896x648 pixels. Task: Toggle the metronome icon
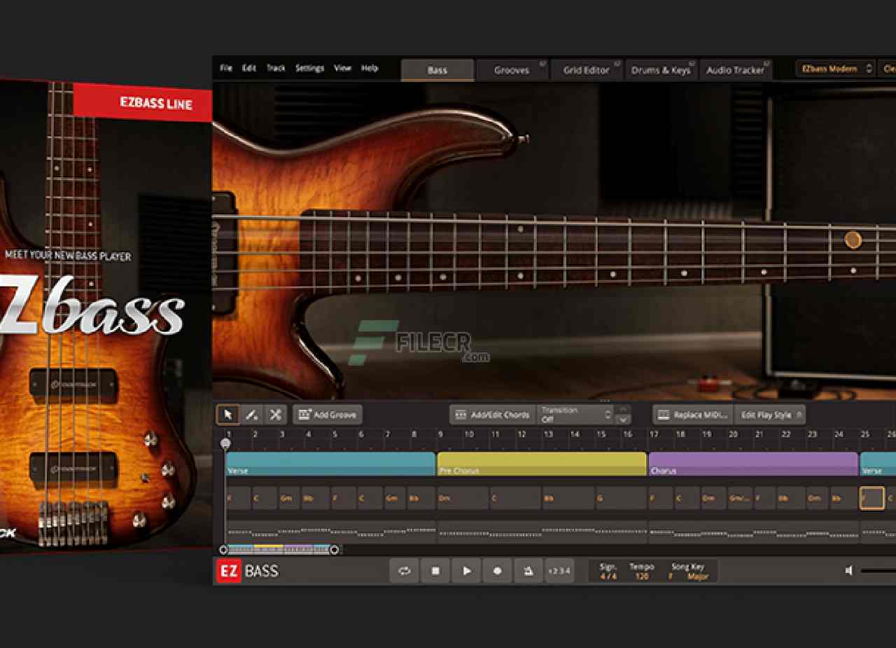click(528, 571)
